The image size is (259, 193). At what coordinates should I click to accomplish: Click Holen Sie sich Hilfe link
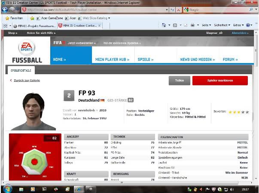(41, 33)
